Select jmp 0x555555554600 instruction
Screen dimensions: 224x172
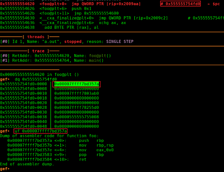[96, 13]
